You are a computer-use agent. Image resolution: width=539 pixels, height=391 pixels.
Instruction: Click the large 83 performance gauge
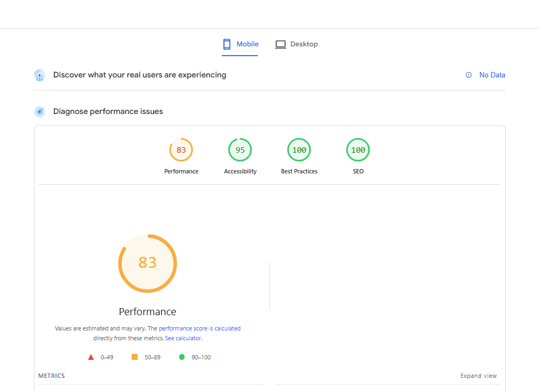[x=147, y=263]
